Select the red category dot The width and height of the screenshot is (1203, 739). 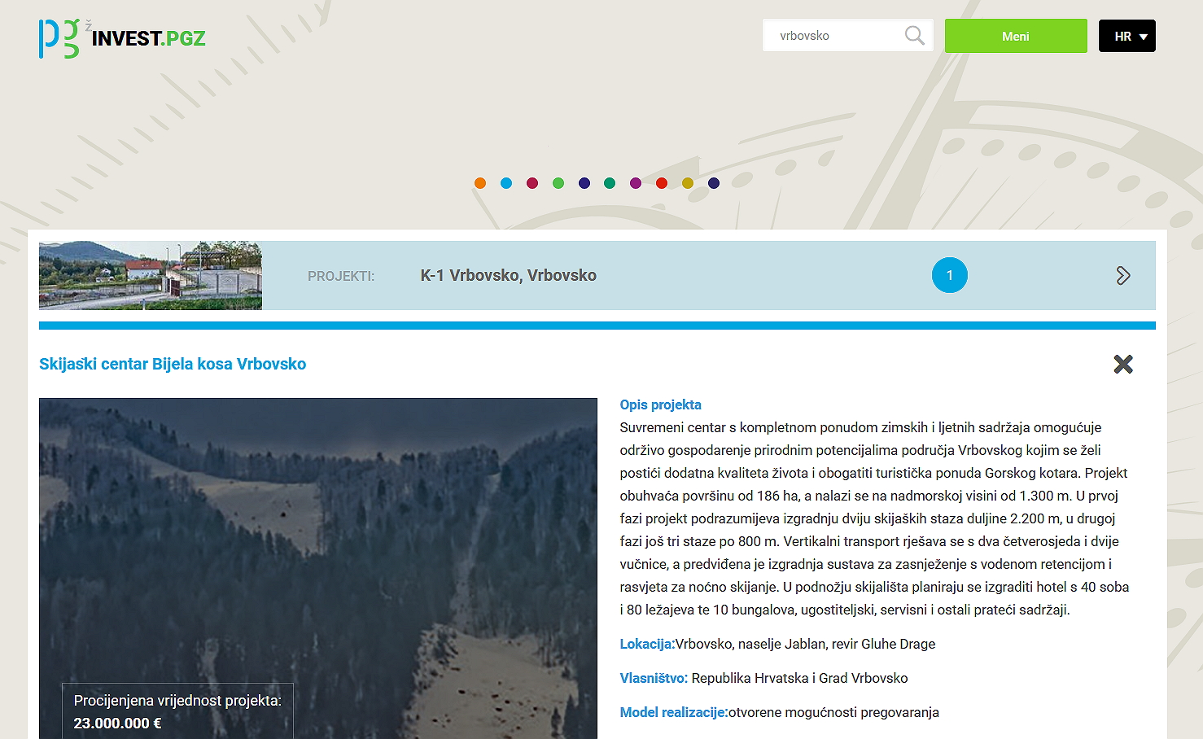coord(662,183)
